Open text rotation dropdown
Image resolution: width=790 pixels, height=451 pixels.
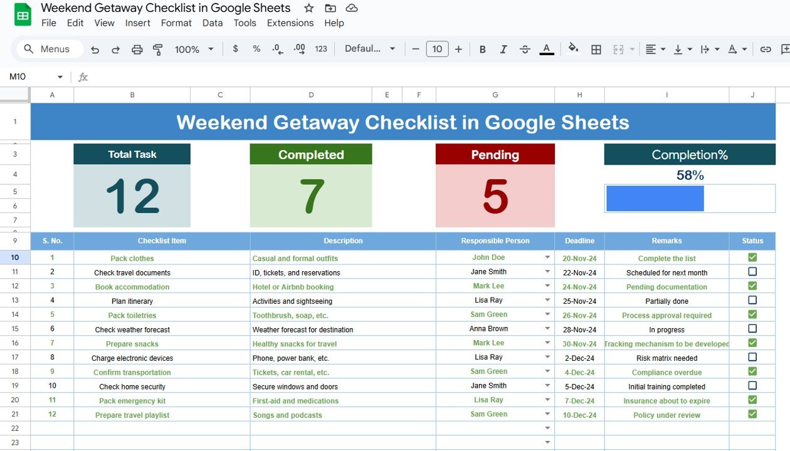pos(737,49)
